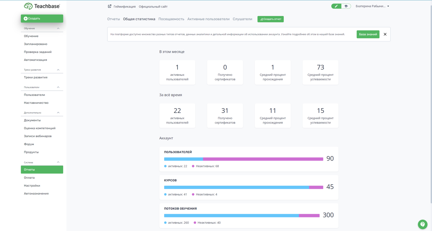
Task: Switch to the Посещаемость tab
Action: point(171,19)
